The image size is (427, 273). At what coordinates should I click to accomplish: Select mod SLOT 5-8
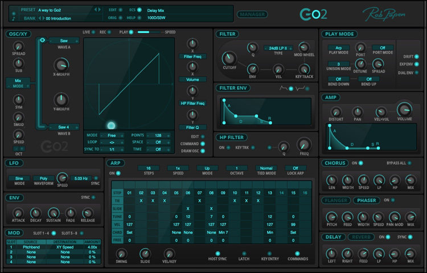click(81, 233)
